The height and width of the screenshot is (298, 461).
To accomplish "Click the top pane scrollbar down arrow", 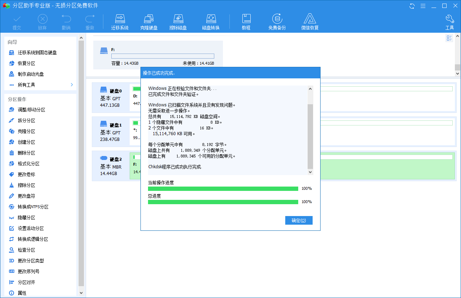I will pyautogui.click(x=457, y=73).
